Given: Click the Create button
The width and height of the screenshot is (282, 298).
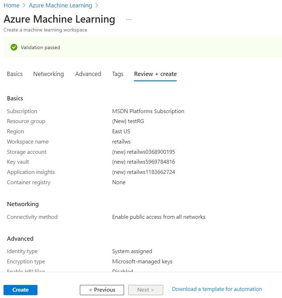Looking at the screenshot, I should tap(20, 289).
